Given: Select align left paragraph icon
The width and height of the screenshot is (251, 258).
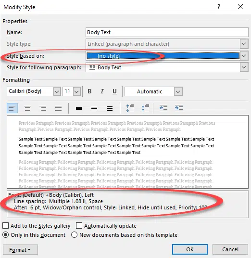Looking at the screenshot, I should pyautogui.click(x=12, y=108).
